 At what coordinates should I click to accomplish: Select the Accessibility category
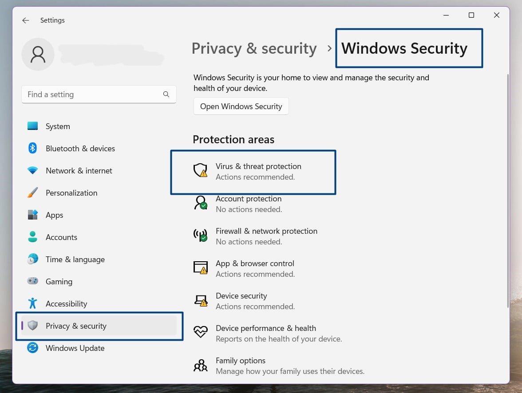66,304
